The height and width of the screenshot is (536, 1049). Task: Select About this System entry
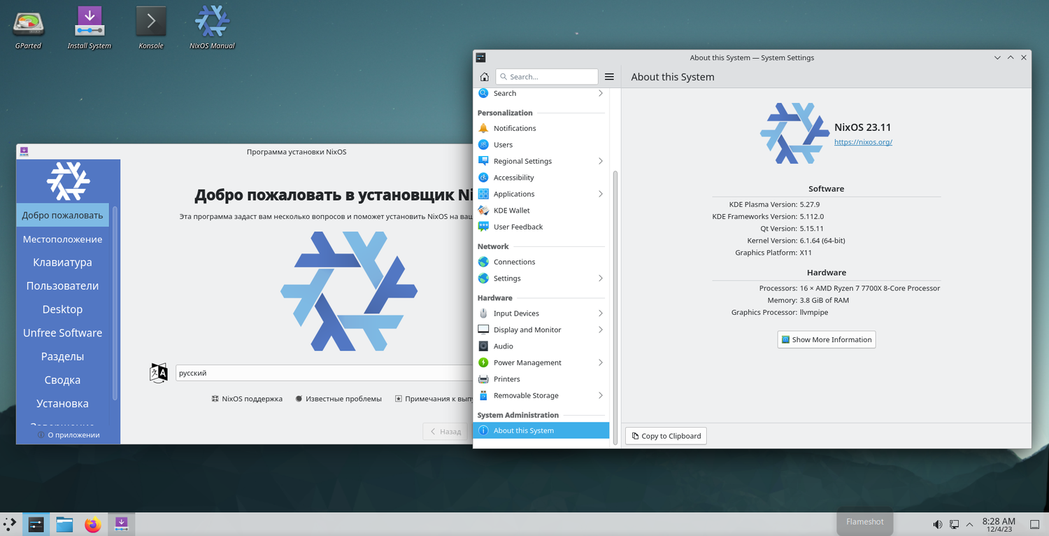pos(541,430)
